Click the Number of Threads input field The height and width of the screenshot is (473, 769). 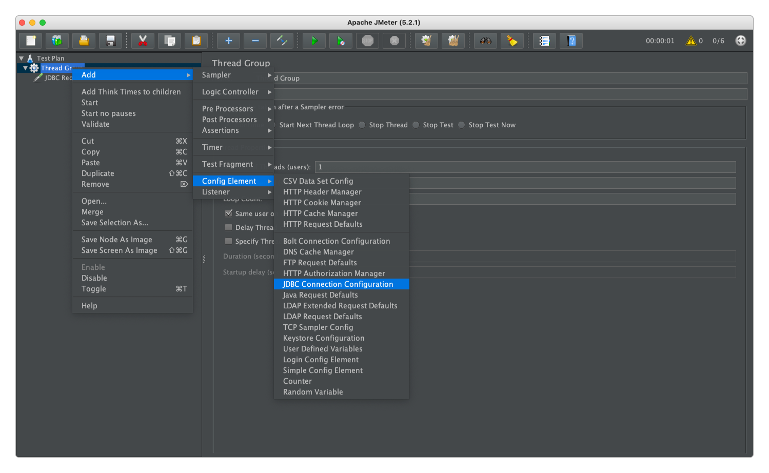[525, 167]
